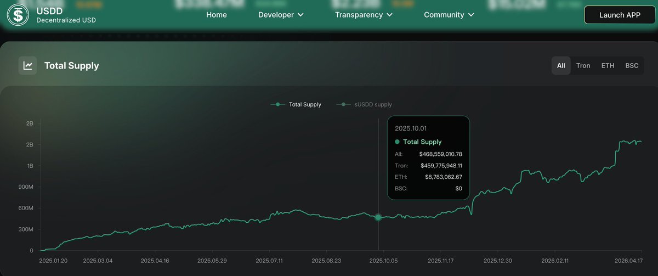Open the Home navigation item
The image size is (658, 276).
coord(217,15)
